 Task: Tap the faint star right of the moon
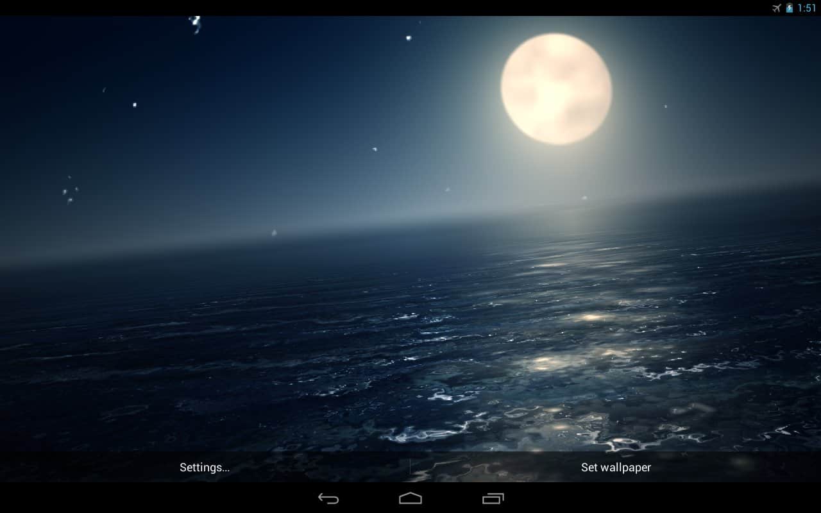pos(665,106)
